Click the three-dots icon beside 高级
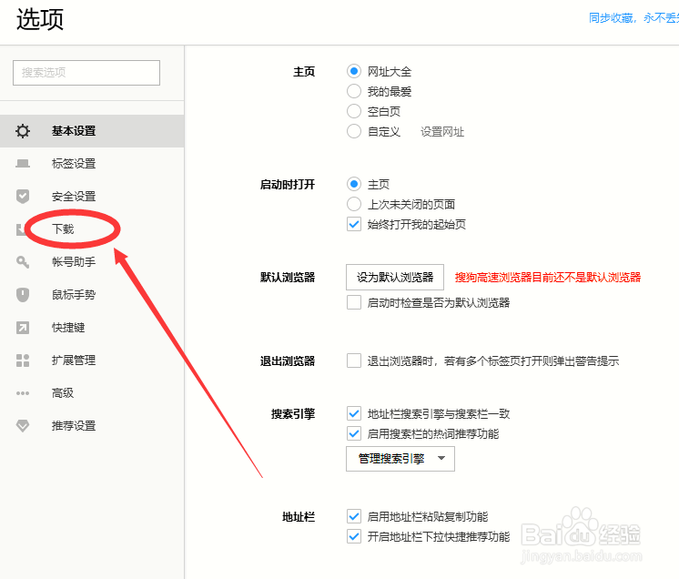Viewport: 679px width, 579px height. [23, 393]
